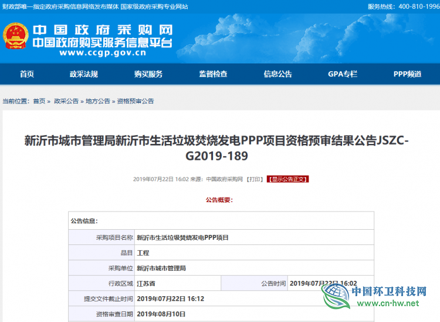Click the 行政区域 row label
The image size is (440, 322).
click(121, 283)
